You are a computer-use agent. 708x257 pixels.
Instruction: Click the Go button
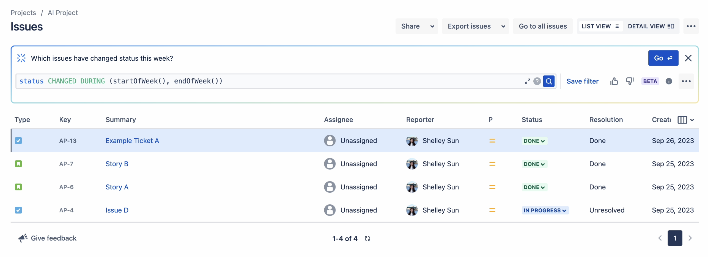tap(663, 58)
